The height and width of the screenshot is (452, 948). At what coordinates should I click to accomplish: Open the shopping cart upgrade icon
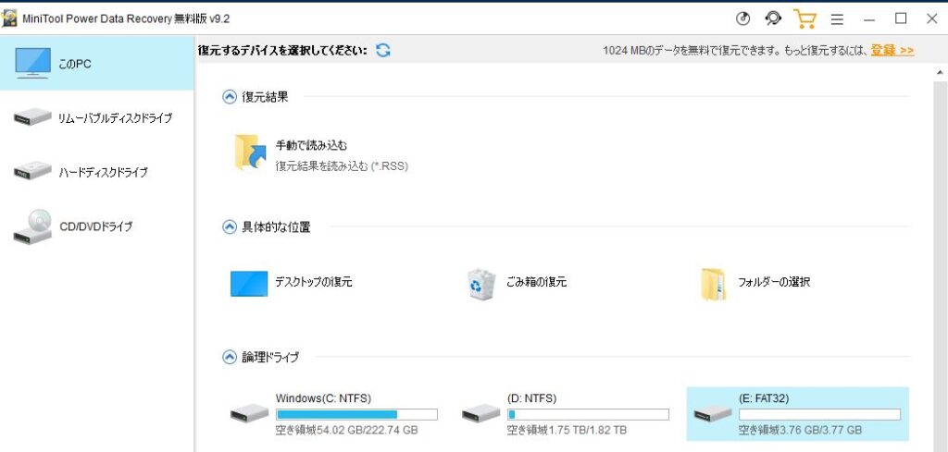805,19
